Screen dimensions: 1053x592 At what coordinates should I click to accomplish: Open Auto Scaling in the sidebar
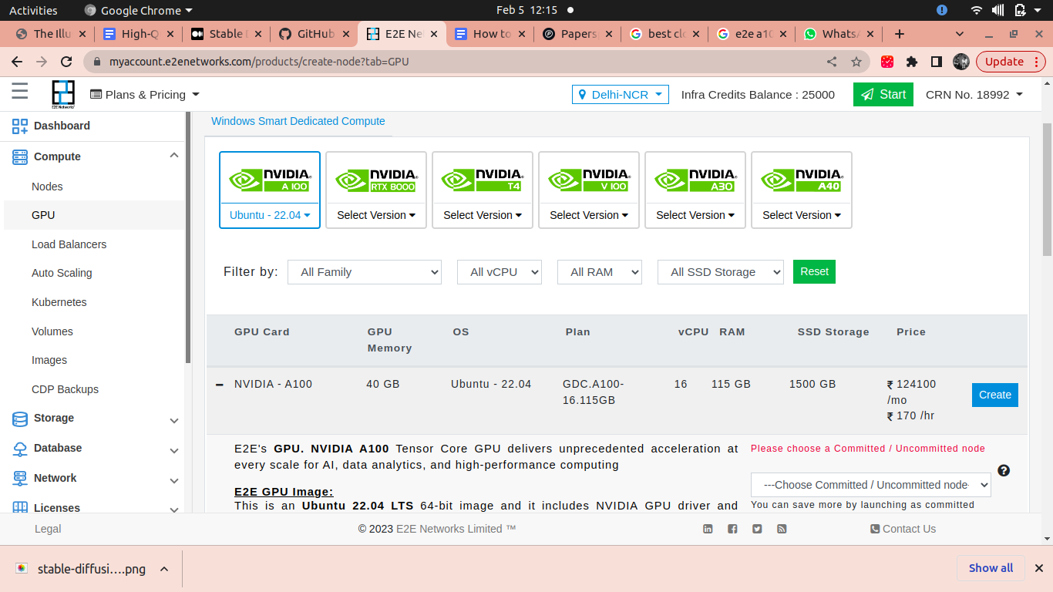pos(62,273)
